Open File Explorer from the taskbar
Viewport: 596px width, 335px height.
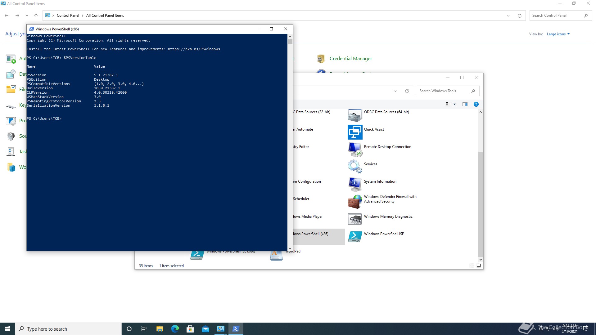click(x=160, y=329)
